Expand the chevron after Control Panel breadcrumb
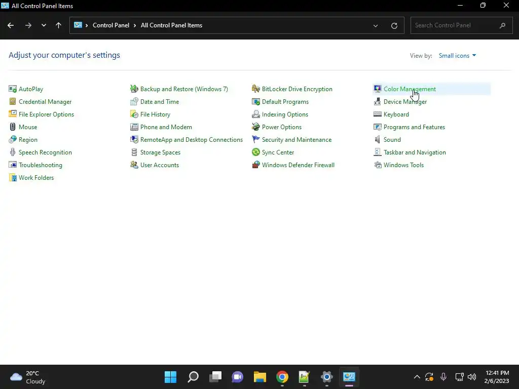Screen dimensions: 519x389 tap(135, 25)
